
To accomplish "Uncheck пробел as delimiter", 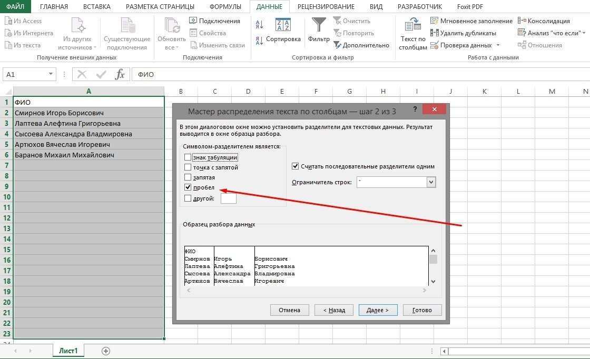I will [188, 187].
